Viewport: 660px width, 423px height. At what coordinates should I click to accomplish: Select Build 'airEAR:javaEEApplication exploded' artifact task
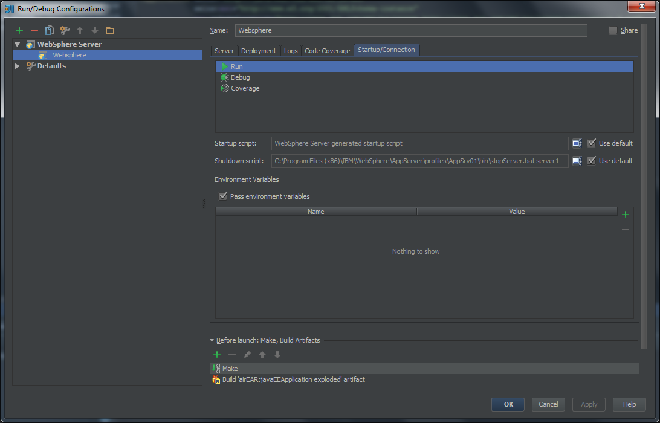tap(424, 379)
